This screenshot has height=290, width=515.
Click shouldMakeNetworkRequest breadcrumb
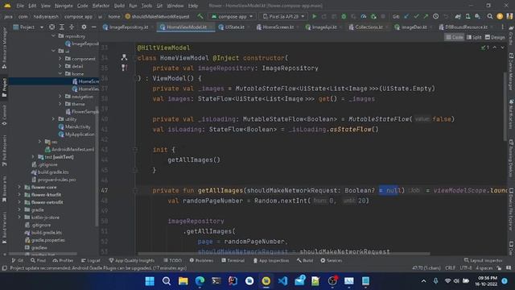point(158,16)
